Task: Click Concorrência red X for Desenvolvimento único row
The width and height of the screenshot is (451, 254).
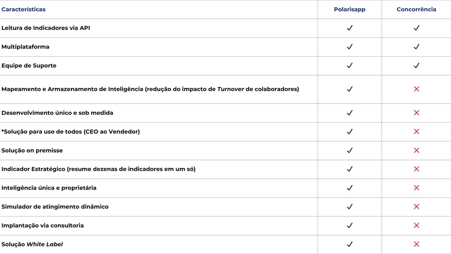Action: click(x=416, y=113)
